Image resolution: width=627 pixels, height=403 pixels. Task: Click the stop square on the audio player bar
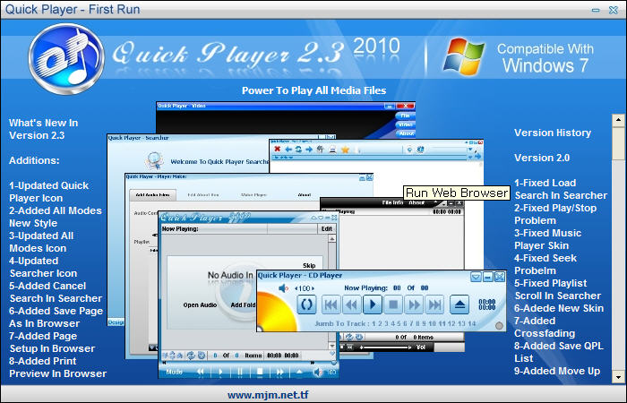(x=260, y=373)
